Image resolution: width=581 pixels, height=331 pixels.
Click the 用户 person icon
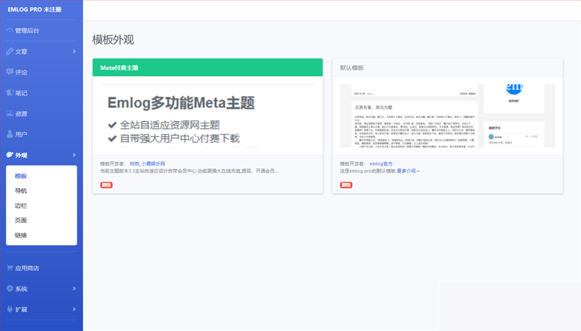[10, 134]
